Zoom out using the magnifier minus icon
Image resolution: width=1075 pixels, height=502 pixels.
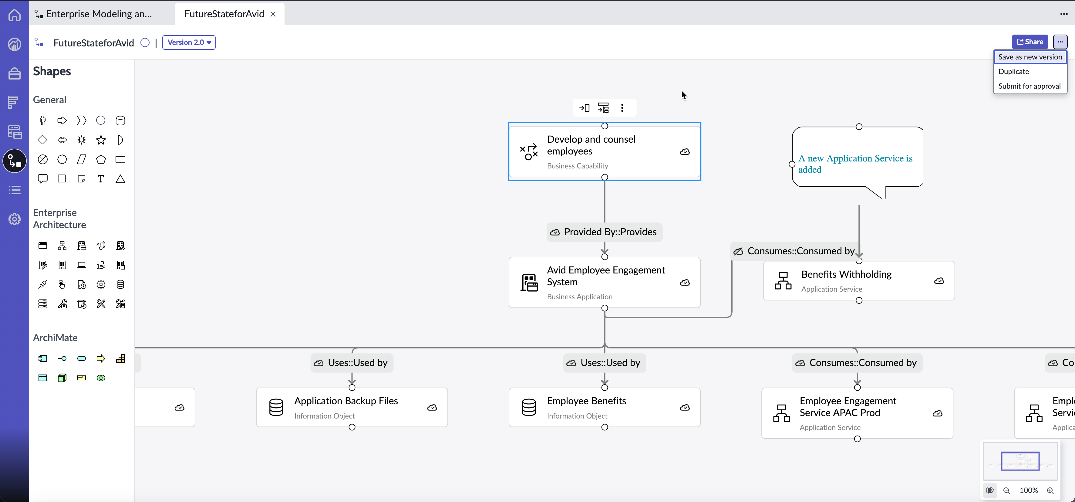coord(1006,491)
